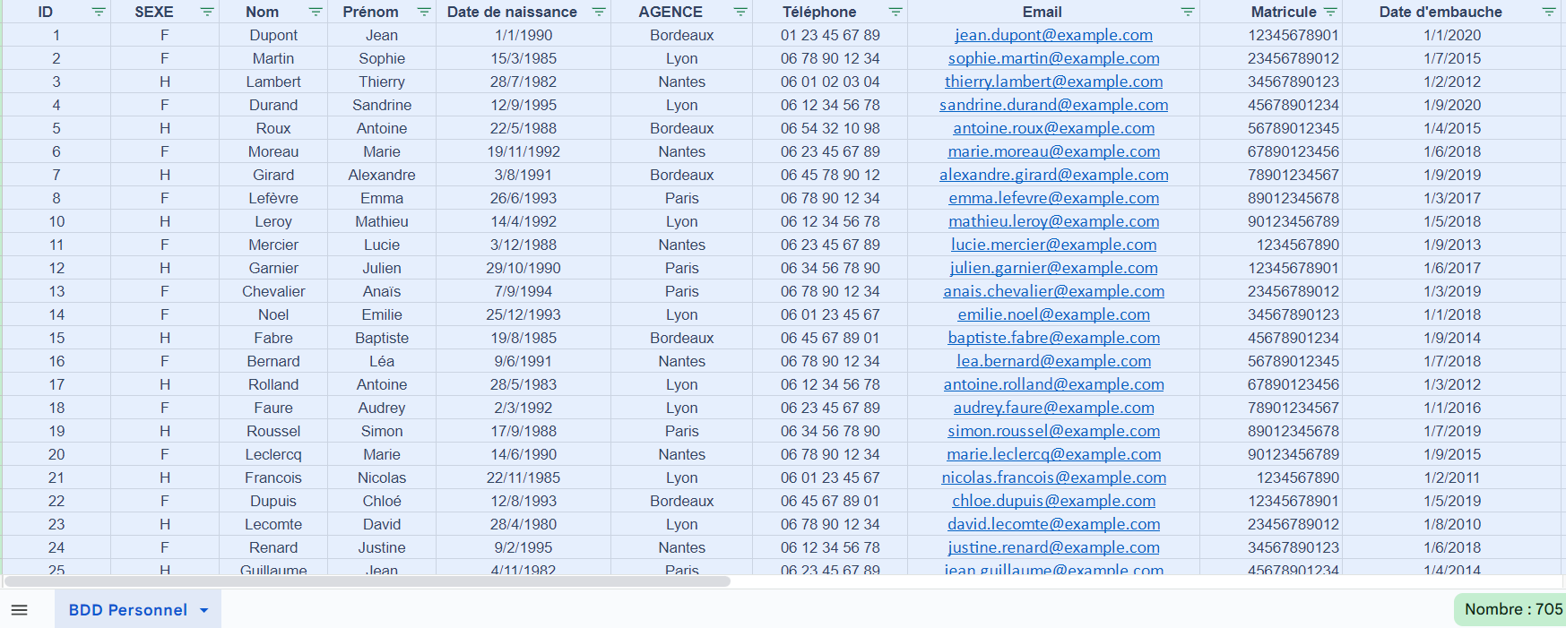Viewport: 1566px width, 628px height.
Task: Open the SEXE column filter icon
Action: pos(207,12)
